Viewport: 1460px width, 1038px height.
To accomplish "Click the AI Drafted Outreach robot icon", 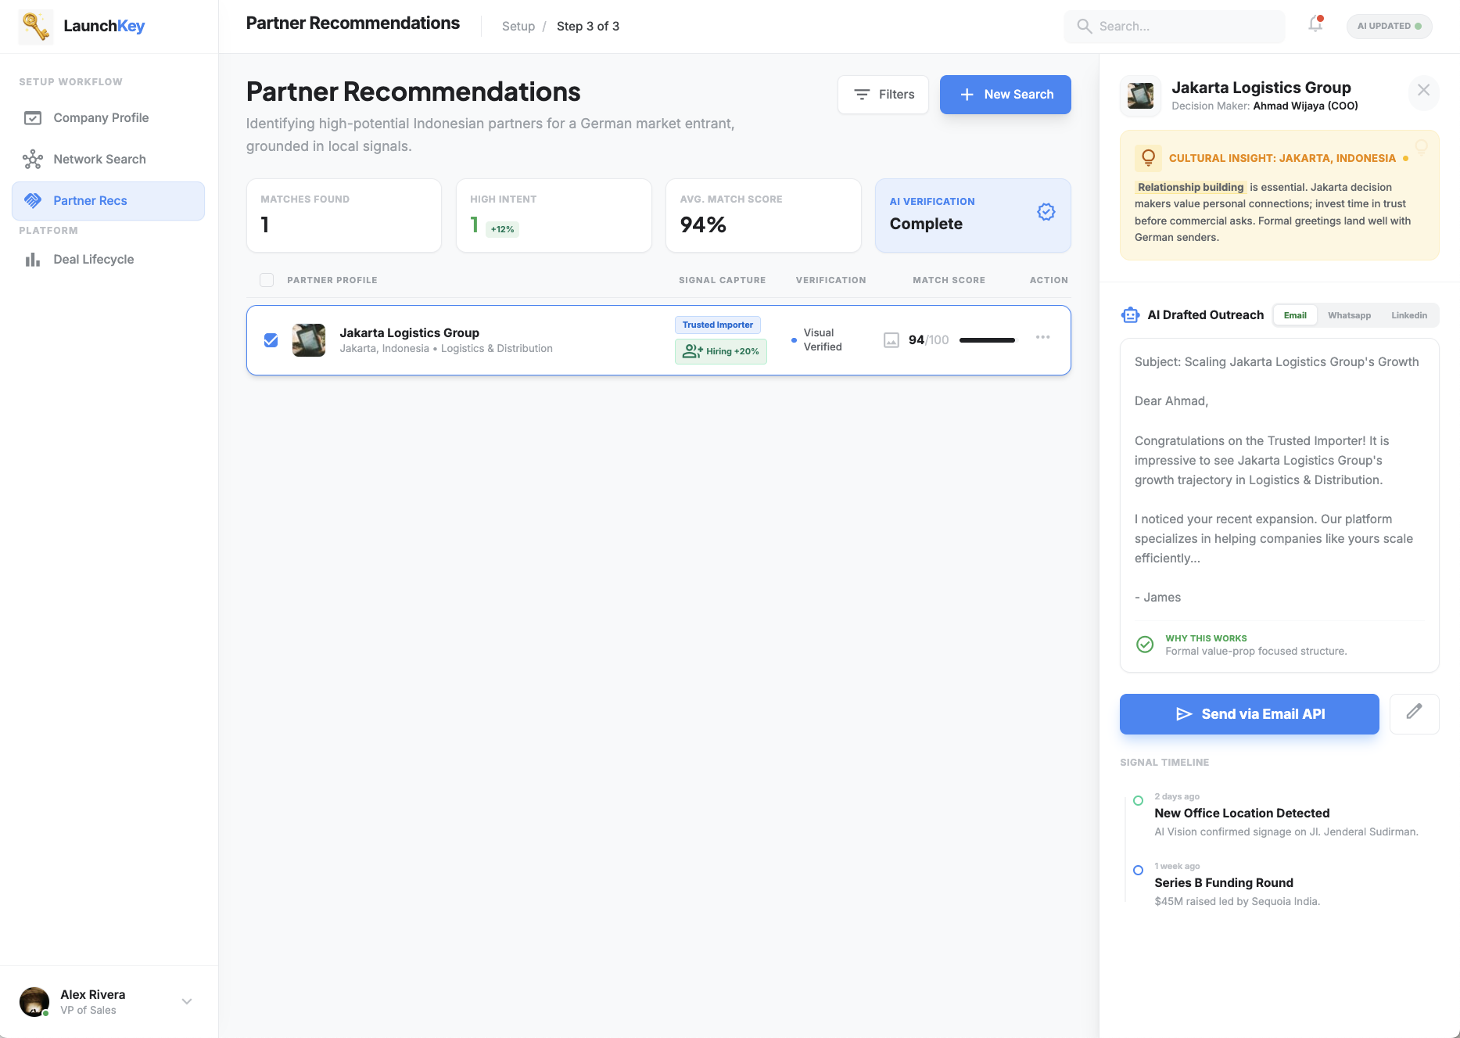I will (1130, 314).
